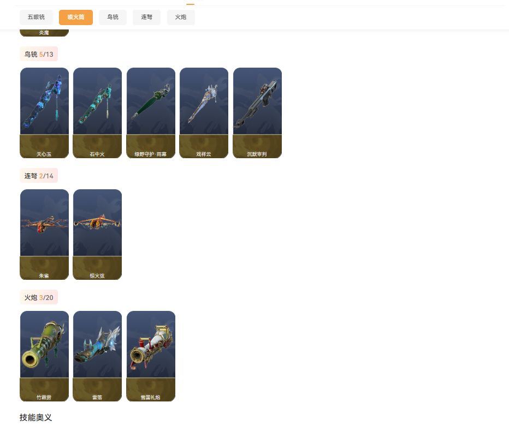509x432 pixels.
Task: Open the 鸟铳 category tab
Action: click(113, 17)
